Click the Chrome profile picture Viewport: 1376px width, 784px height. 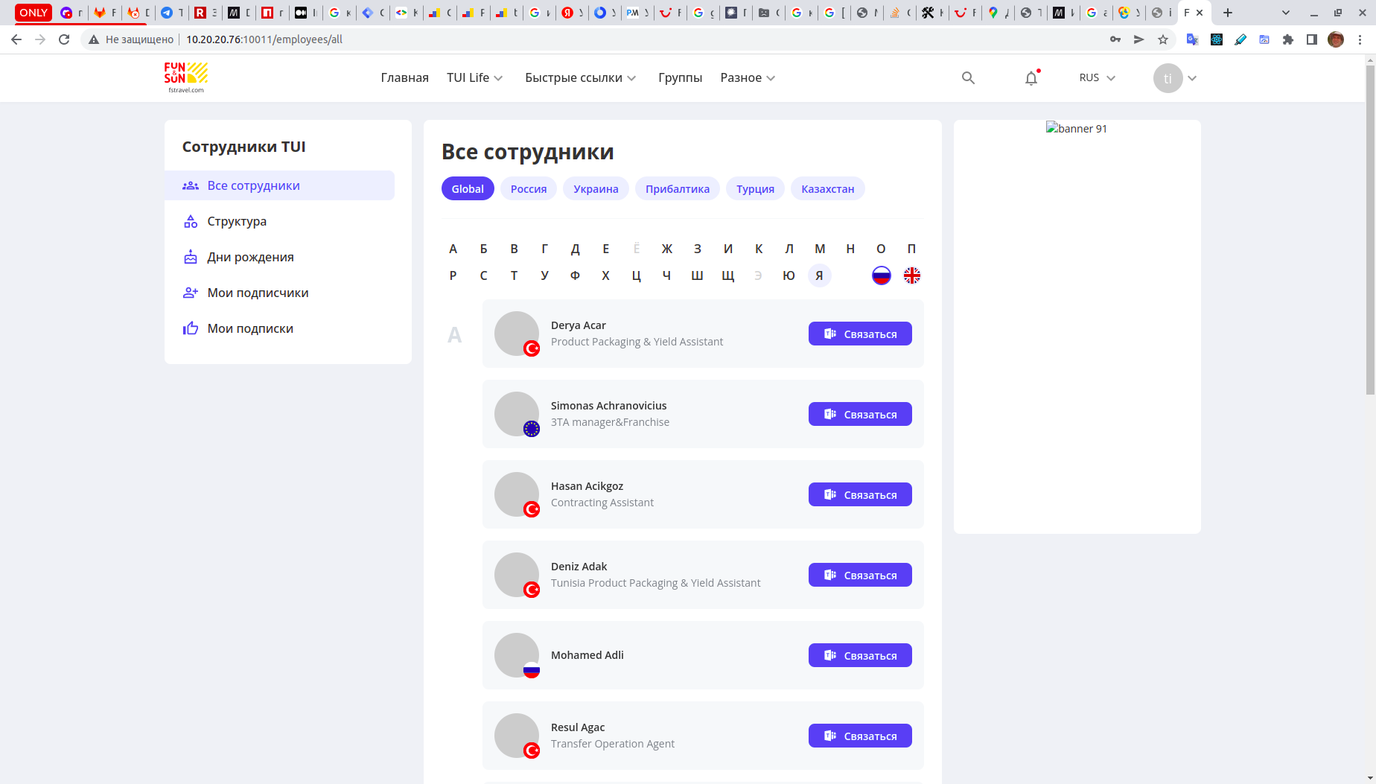point(1336,39)
